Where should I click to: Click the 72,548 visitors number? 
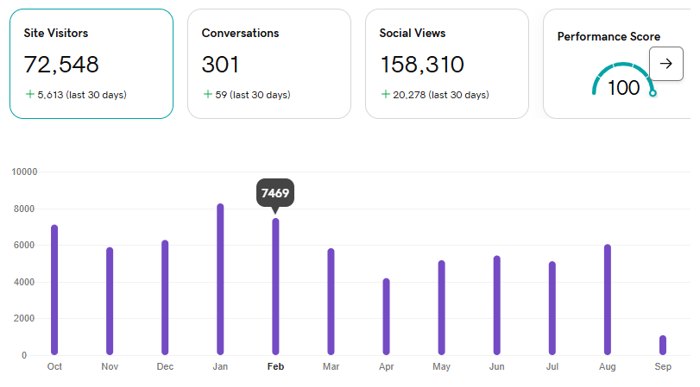click(61, 65)
